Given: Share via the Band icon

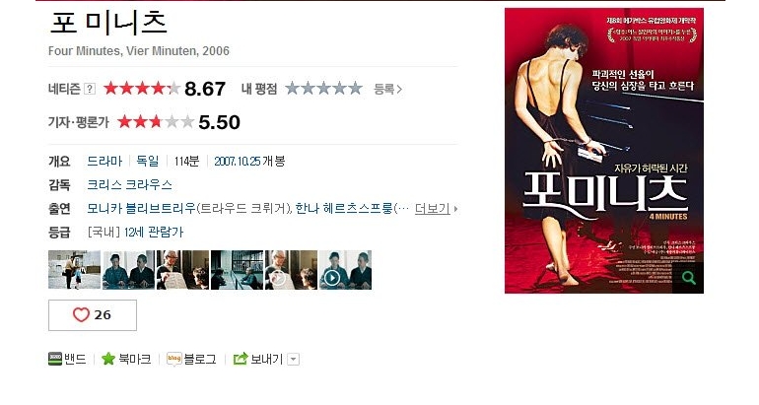Looking at the screenshot, I should click(x=55, y=359).
